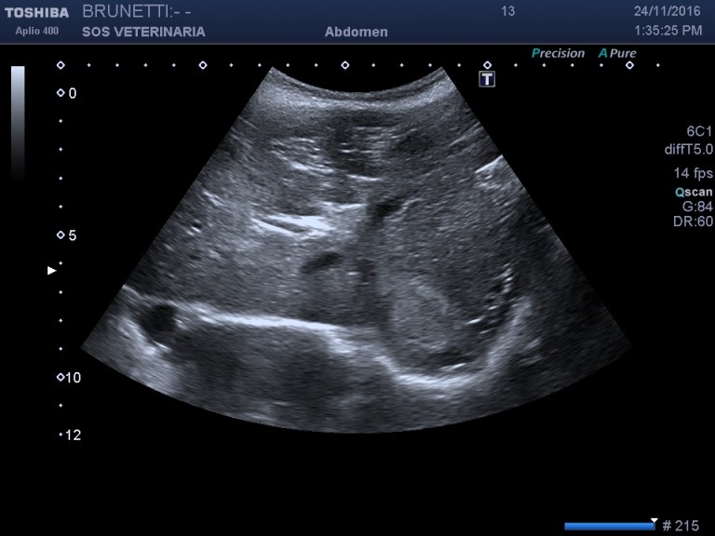Click the focus position arrow on depth scale

click(52, 271)
